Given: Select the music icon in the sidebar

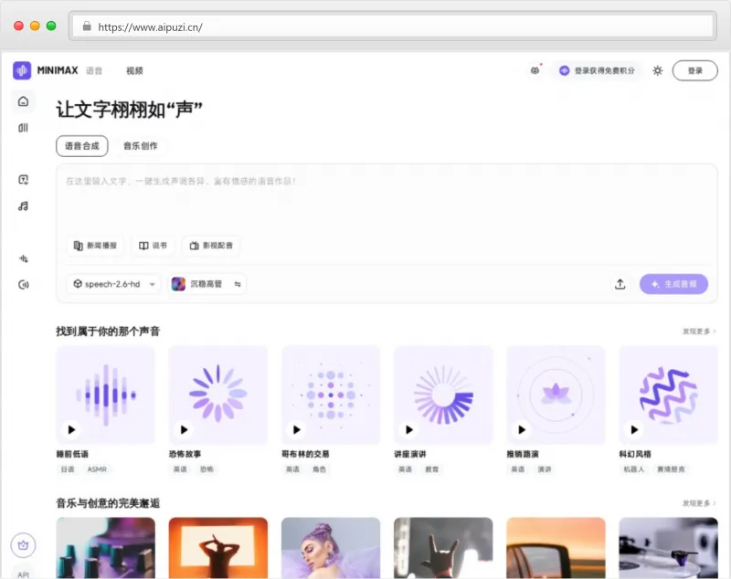Looking at the screenshot, I should pos(25,205).
